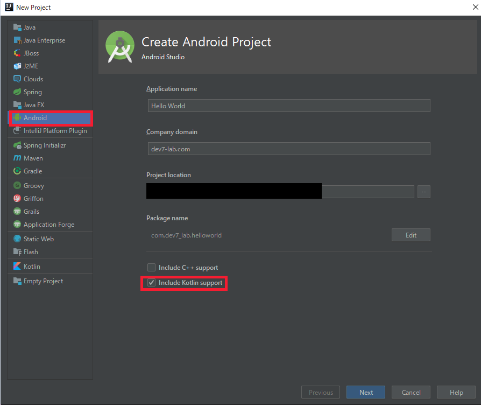Choose the Java FX icon
The height and width of the screenshot is (405, 481).
(x=17, y=105)
